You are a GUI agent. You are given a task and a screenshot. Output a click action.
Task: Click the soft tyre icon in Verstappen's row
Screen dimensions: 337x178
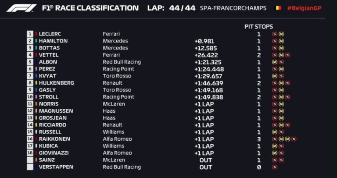(275, 167)
